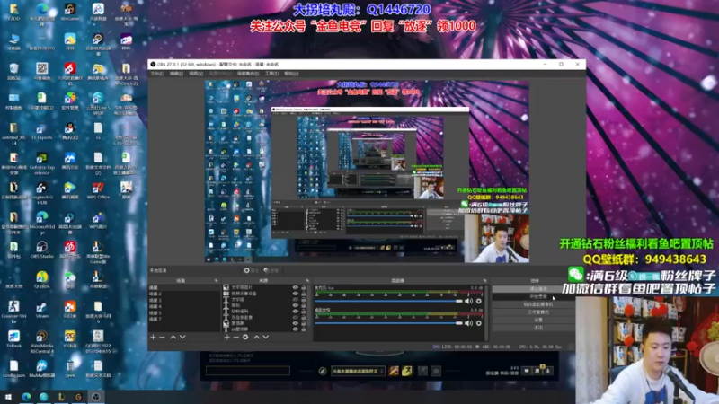The height and width of the screenshot is (404, 719).
Task: Toggle visibility eye for 视频采集设备 source
Action: tap(296, 294)
